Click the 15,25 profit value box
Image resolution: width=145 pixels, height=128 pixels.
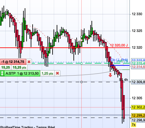point(6,67)
